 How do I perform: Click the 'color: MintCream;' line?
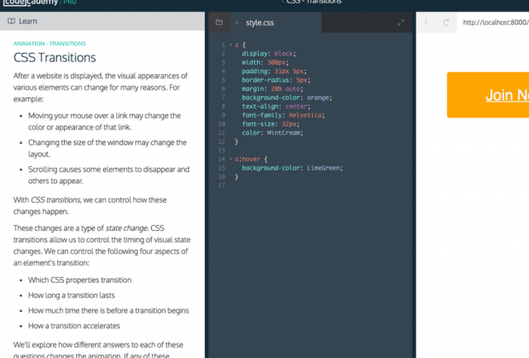[272, 133]
